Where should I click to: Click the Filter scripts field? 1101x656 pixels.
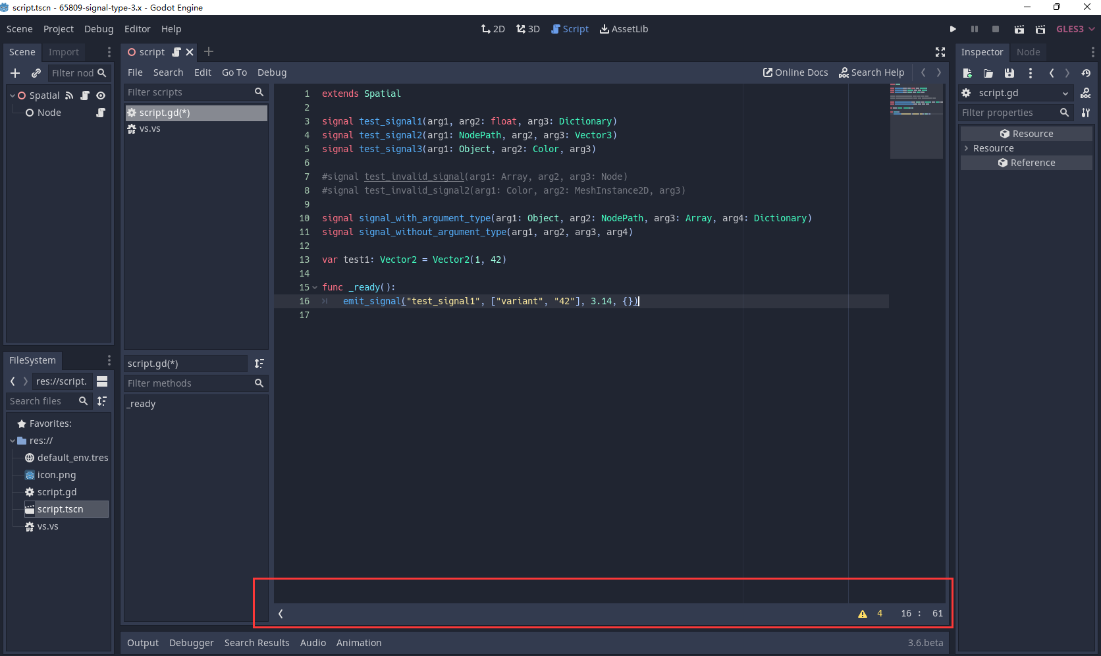click(196, 92)
